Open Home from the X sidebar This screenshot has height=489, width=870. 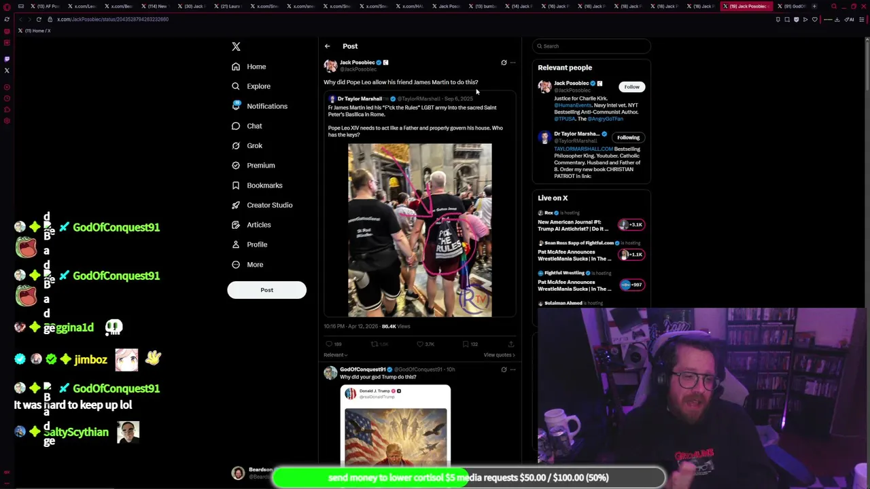coord(249,67)
